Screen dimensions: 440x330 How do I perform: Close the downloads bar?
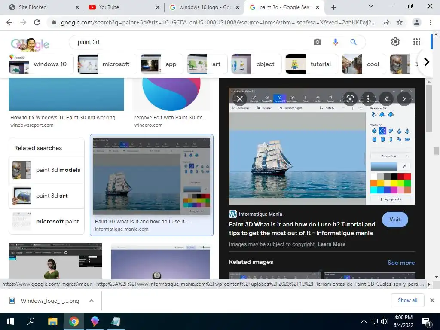click(x=432, y=300)
